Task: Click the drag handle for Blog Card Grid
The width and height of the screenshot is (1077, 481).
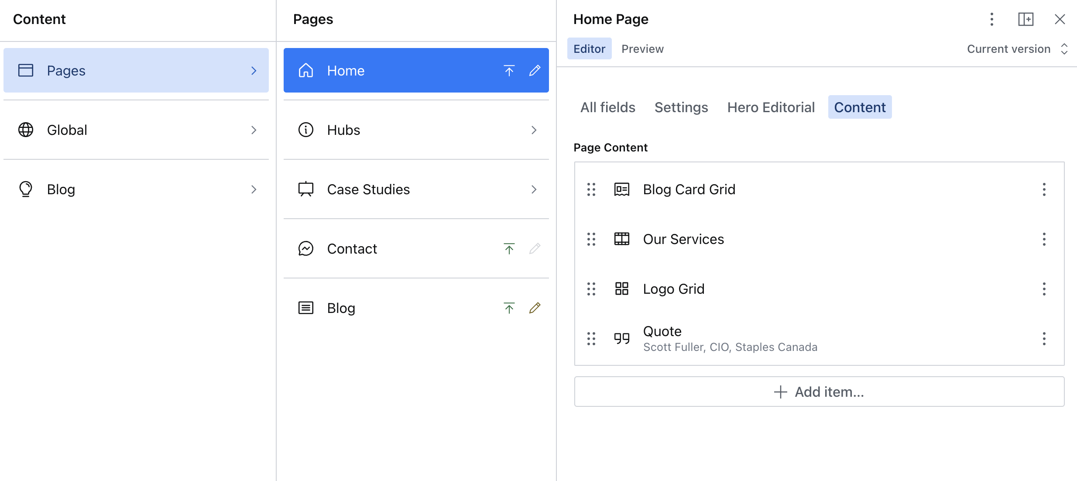Action: 591,189
